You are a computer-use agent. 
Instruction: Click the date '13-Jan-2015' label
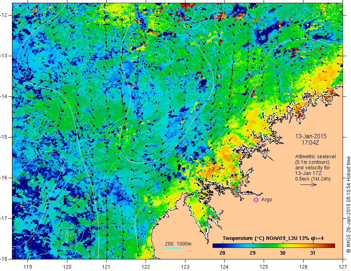[311, 136]
